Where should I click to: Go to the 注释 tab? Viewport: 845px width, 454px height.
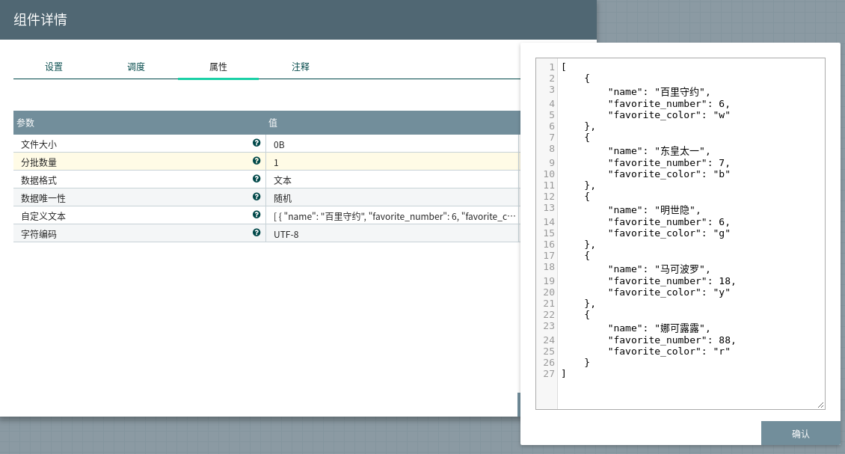click(x=301, y=67)
